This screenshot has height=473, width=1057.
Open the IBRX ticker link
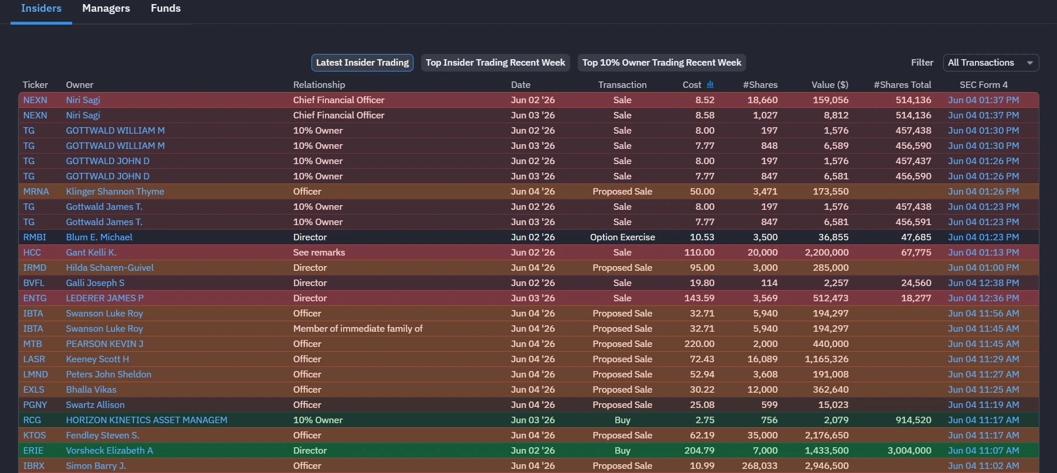34,466
